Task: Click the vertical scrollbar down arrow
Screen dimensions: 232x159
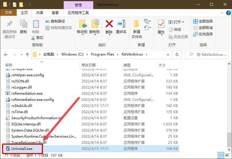Action: tap(229, 150)
